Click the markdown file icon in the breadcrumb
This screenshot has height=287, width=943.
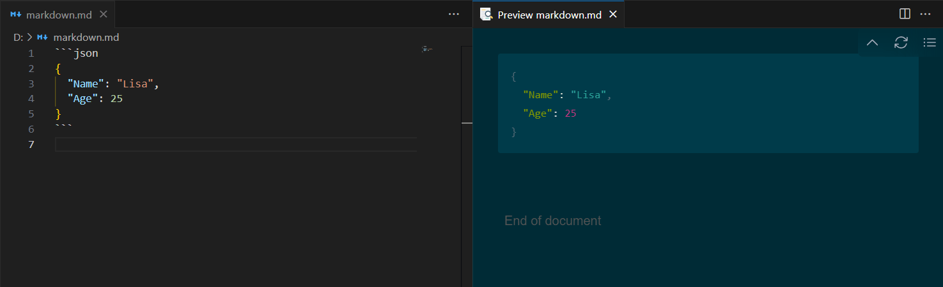tap(43, 37)
